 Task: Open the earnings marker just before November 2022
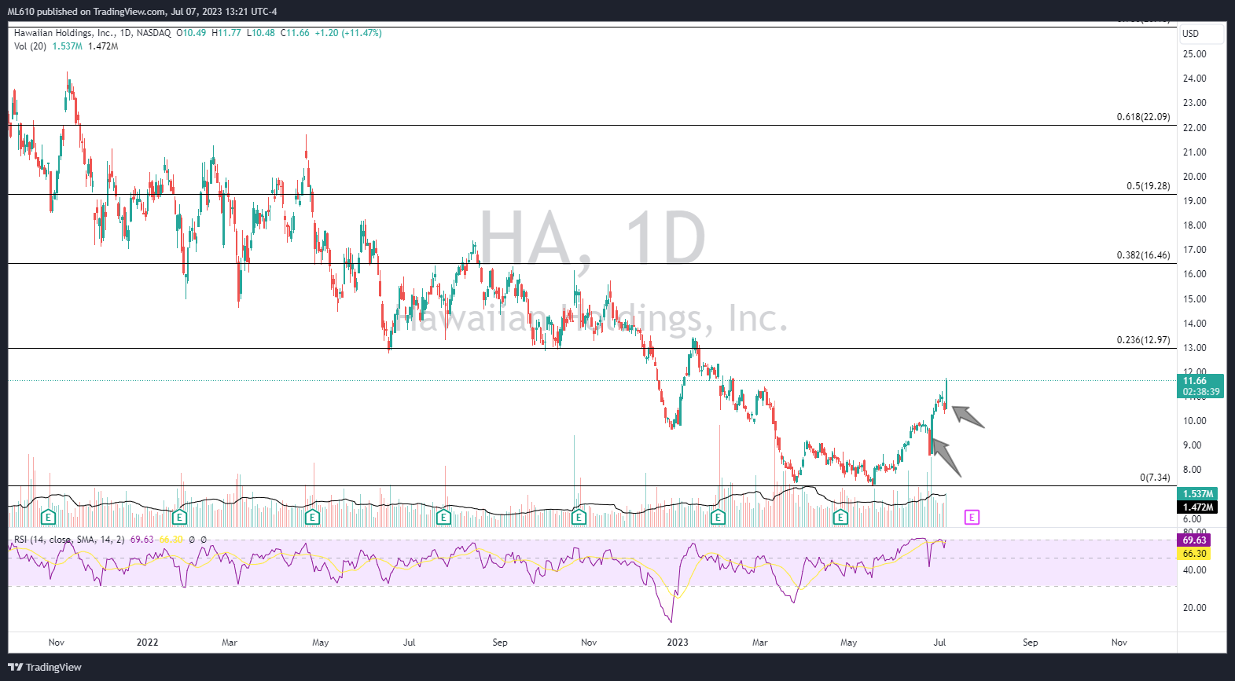pos(579,517)
